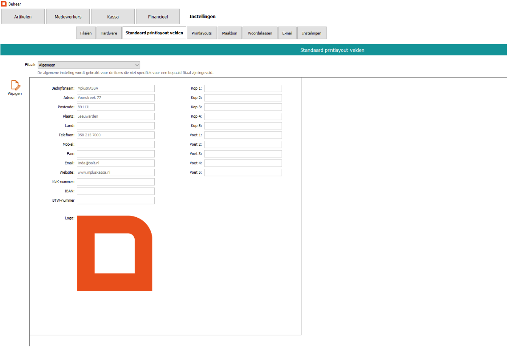Select the Woordaliassen subtab

(260, 33)
